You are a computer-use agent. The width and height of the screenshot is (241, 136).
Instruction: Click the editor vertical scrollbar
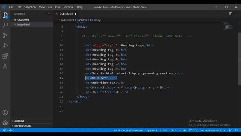pyautogui.click(x=239, y=59)
